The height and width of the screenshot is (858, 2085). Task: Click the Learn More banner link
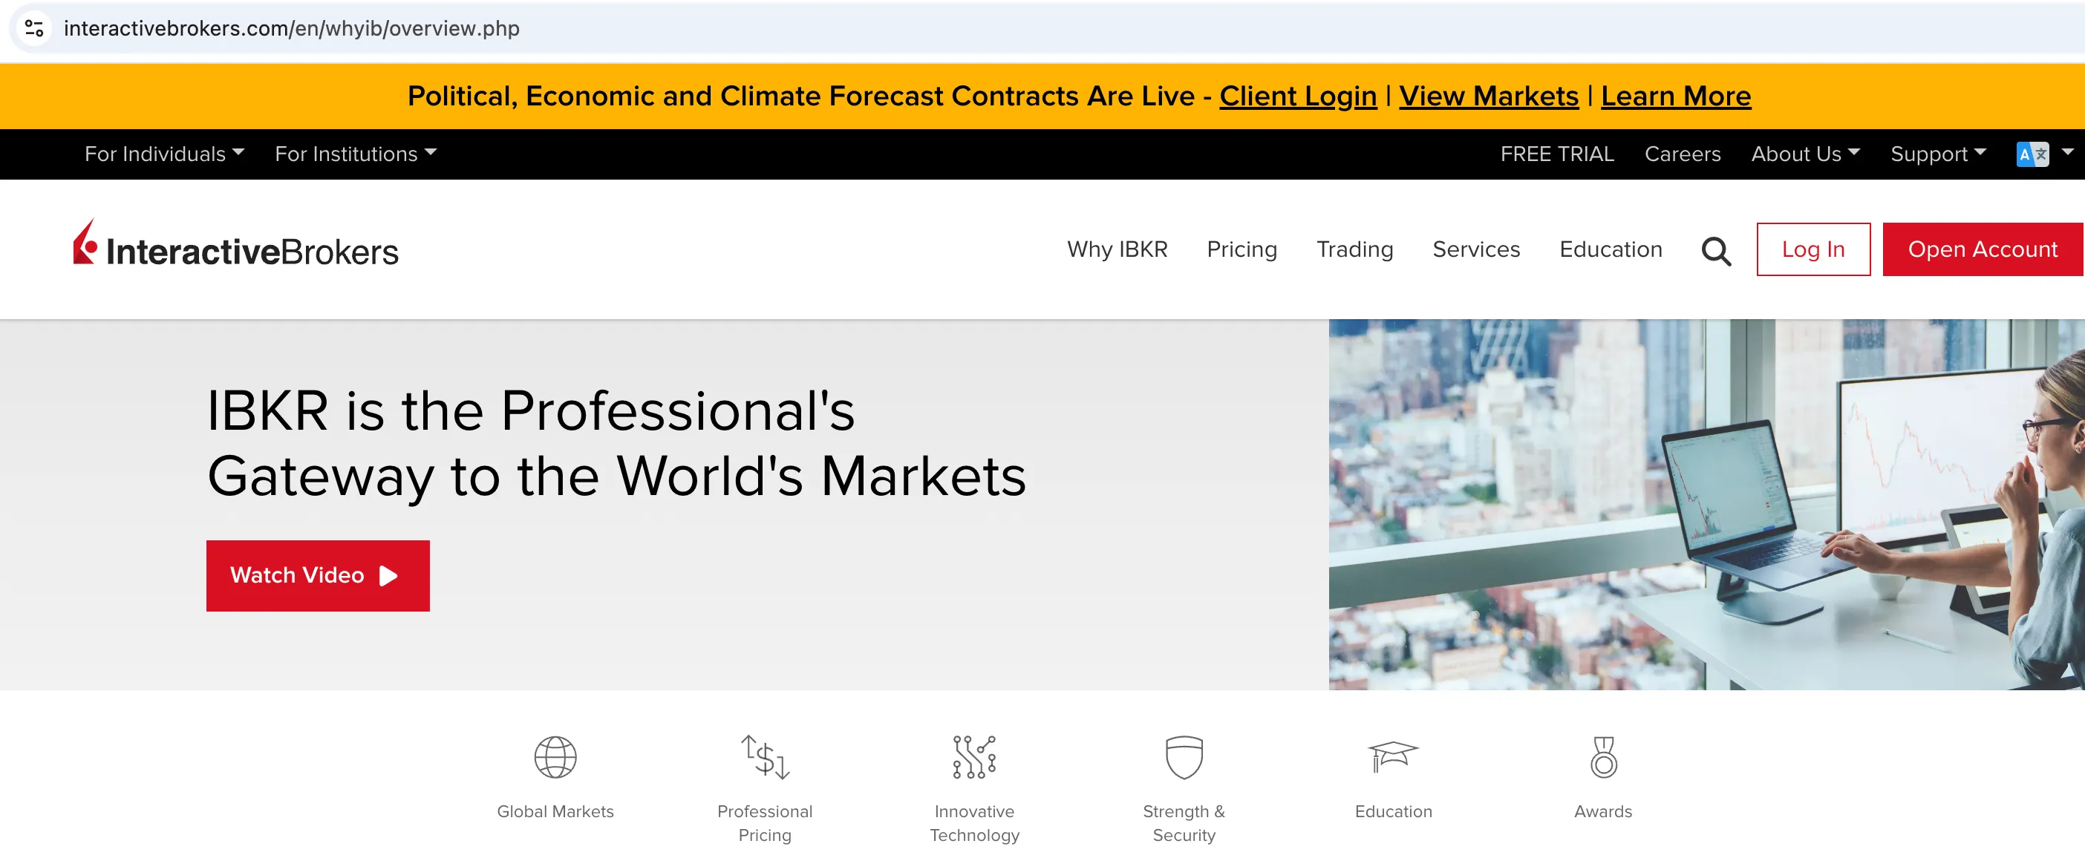click(1675, 96)
